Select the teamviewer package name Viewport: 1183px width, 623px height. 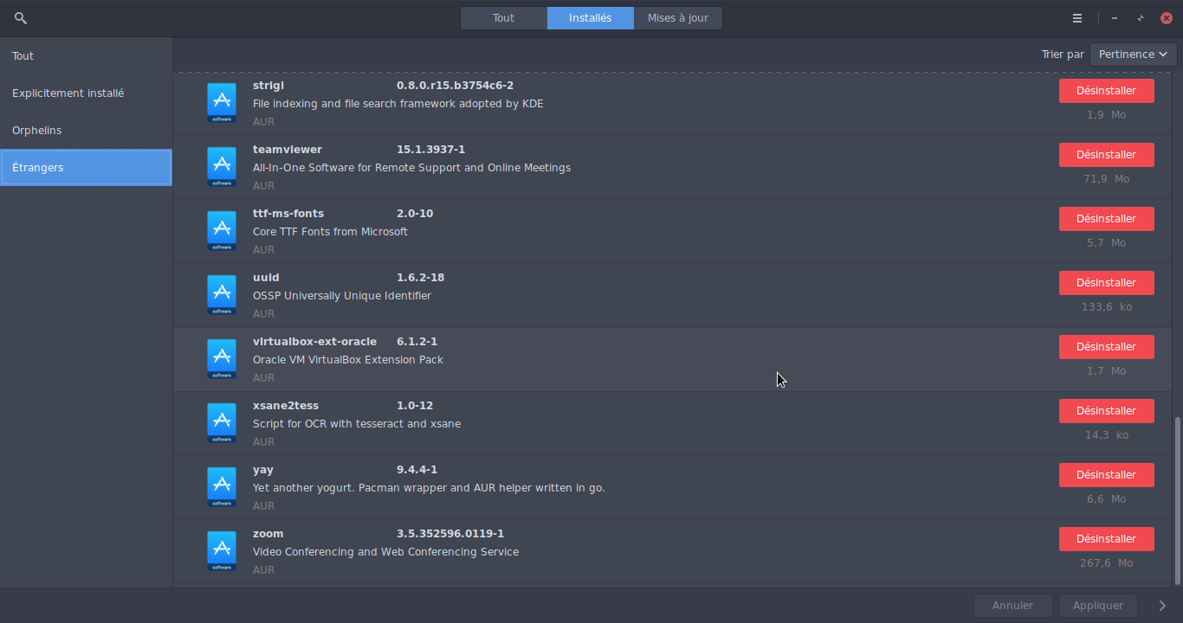(288, 150)
